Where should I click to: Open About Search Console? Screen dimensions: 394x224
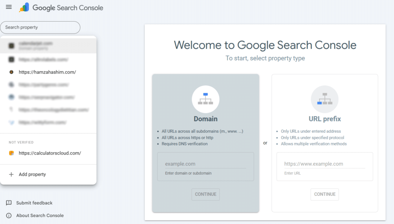(x=40, y=216)
